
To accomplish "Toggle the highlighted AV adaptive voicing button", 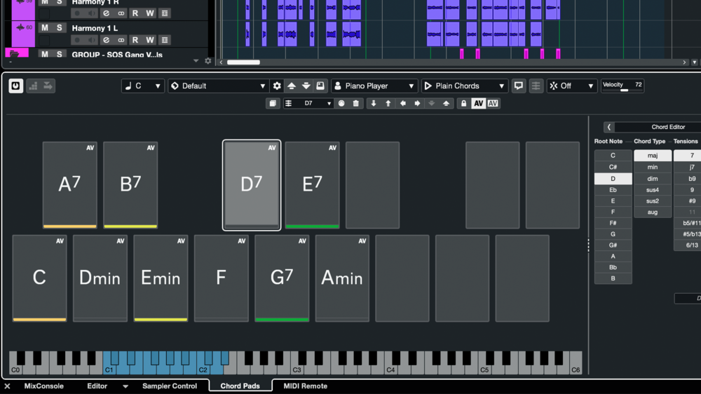I will [478, 103].
